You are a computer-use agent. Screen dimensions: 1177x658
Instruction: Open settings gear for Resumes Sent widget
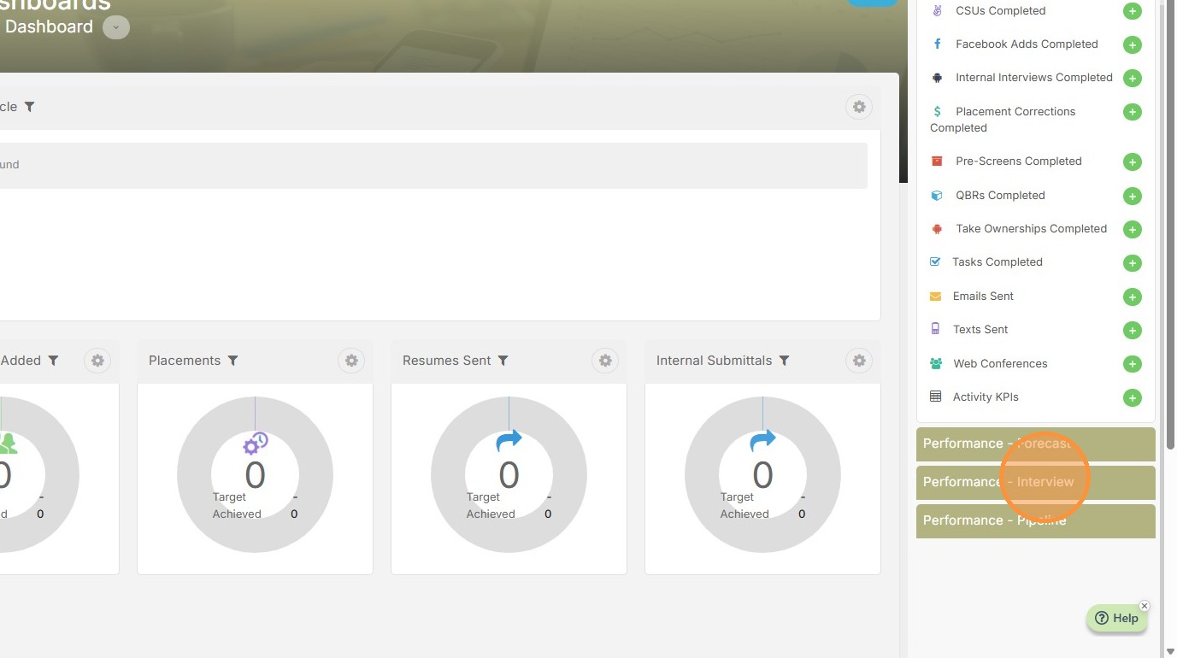pyautogui.click(x=605, y=361)
